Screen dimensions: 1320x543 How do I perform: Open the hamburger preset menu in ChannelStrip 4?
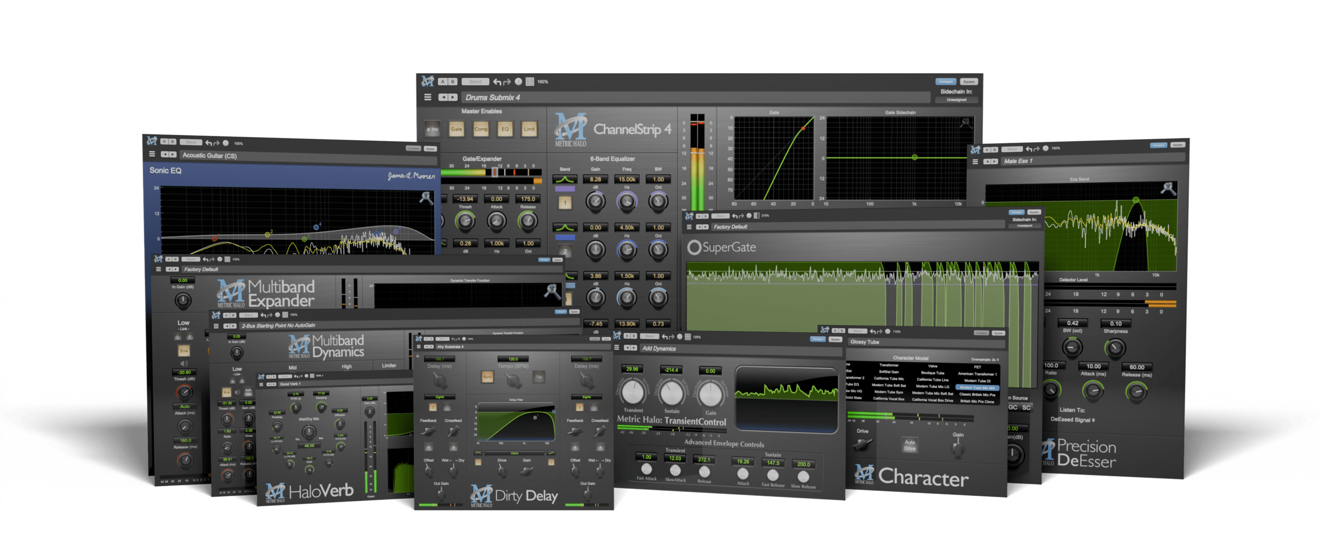(427, 97)
